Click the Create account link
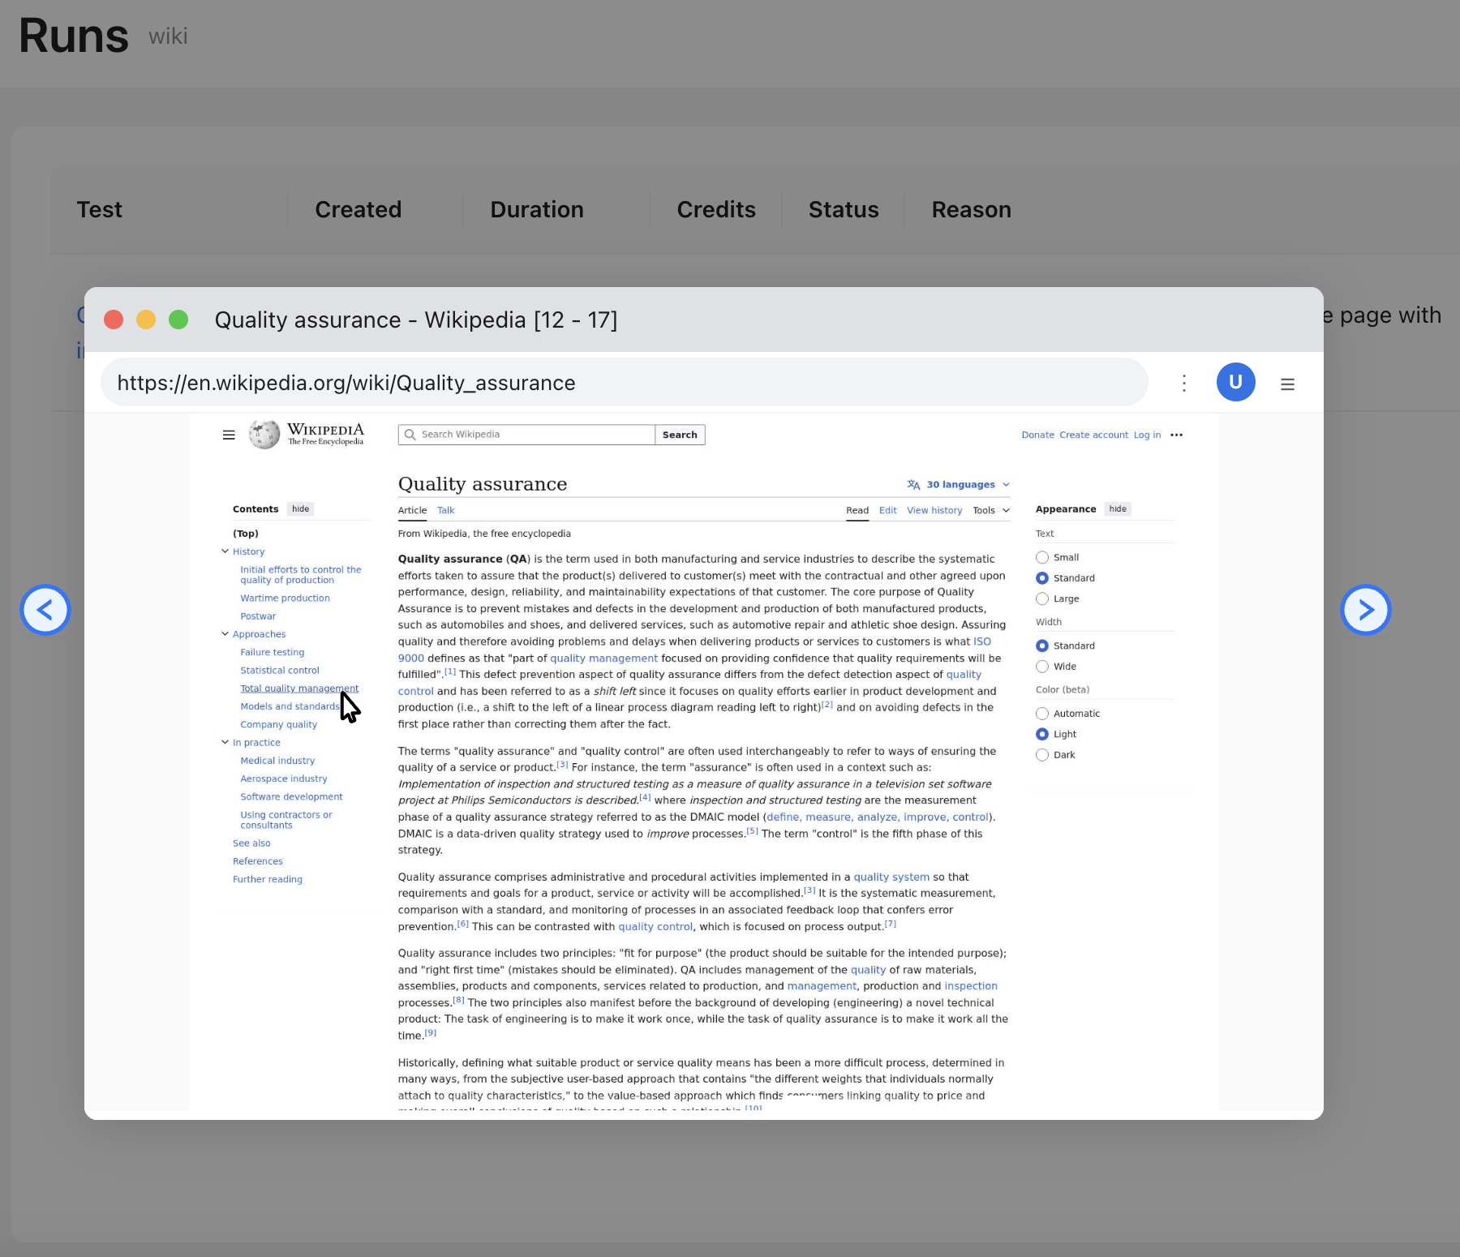 (x=1093, y=435)
